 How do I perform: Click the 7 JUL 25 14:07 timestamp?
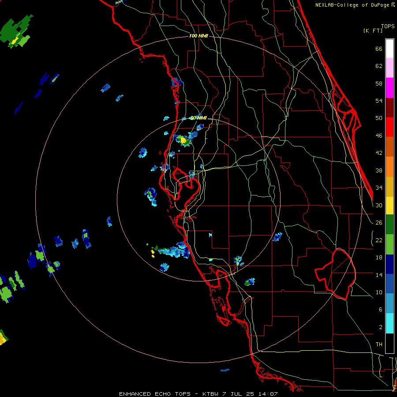click(250, 394)
